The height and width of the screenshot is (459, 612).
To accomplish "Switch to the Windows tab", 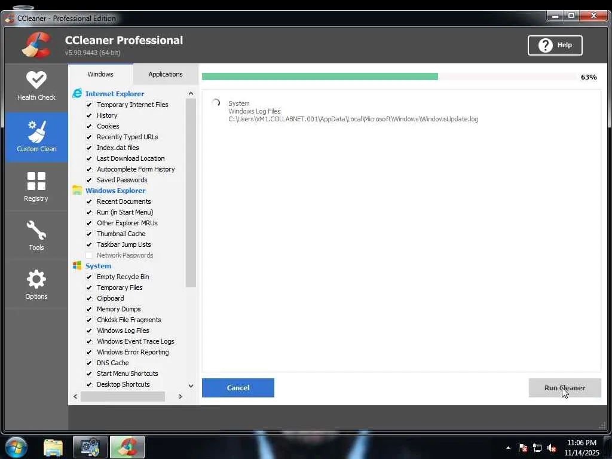I will point(100,74).
